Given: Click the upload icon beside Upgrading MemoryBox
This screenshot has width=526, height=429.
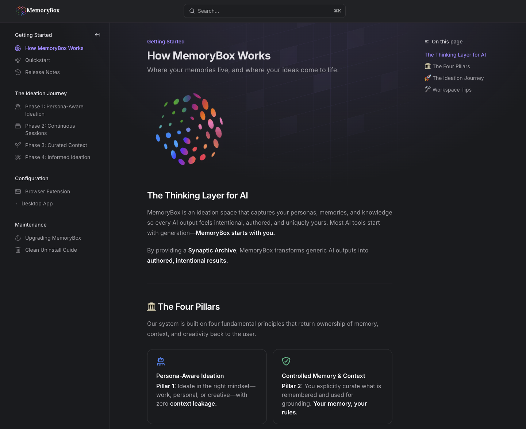Looking at the screenshot, I should [18, 238].
